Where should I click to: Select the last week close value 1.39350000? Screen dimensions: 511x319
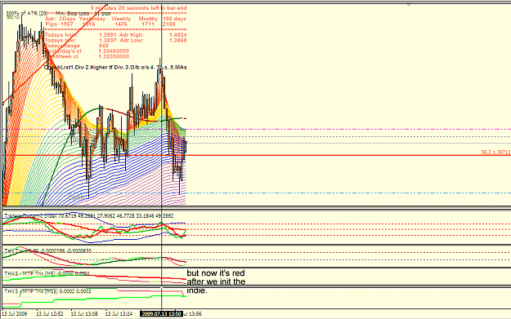(114, 56)
